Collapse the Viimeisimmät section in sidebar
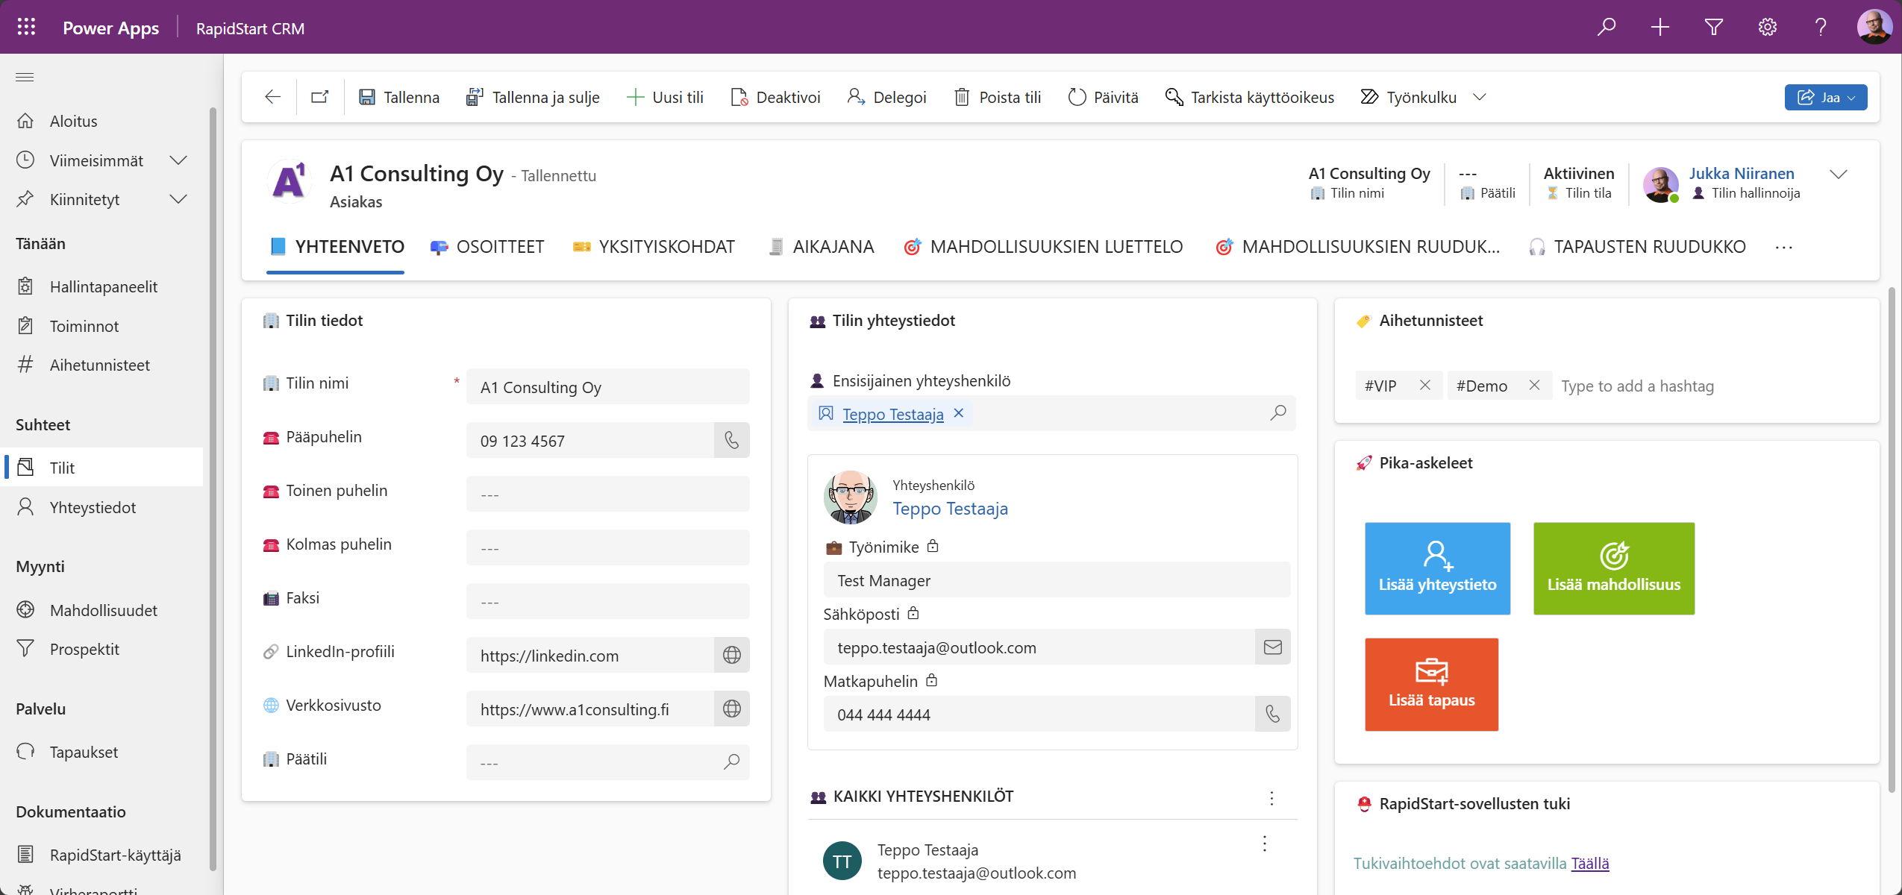1902x895 pixels. 178,160
